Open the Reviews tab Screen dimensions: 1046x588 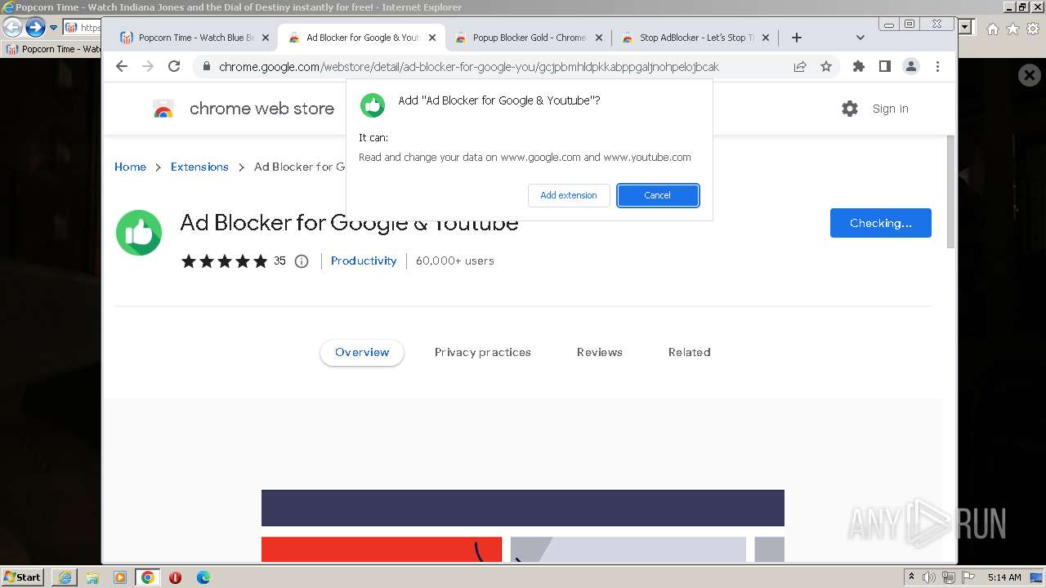(x=599, y=352)
